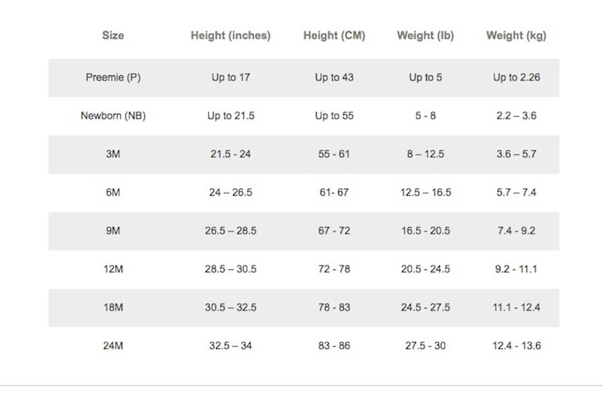The width and height of the screenshot is (603, 403).
Task: Select the '30.5 – 32.5' inches cell
Action: click(x=231, y=307)
